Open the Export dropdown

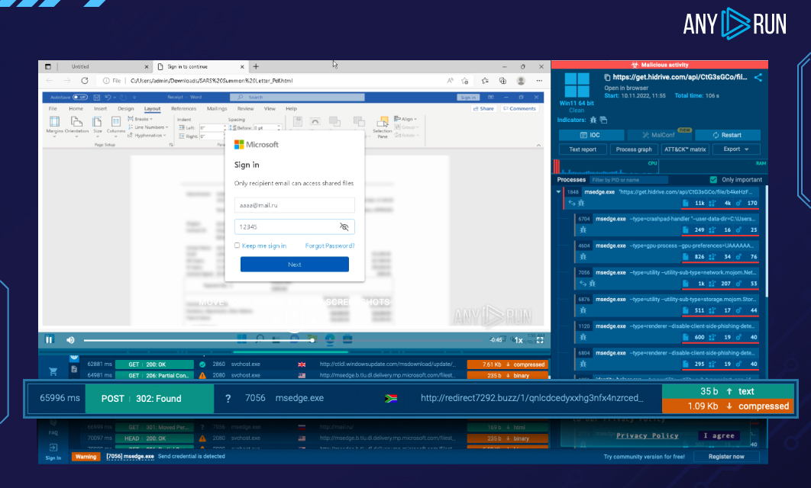pyautogui.click(x=736, y=149)
